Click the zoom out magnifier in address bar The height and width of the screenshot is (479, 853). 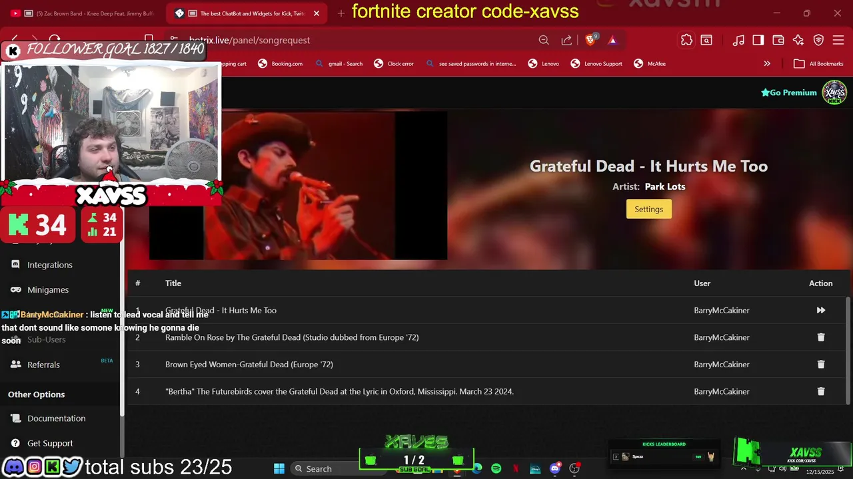pyautogui.click(x=544, y=41)
